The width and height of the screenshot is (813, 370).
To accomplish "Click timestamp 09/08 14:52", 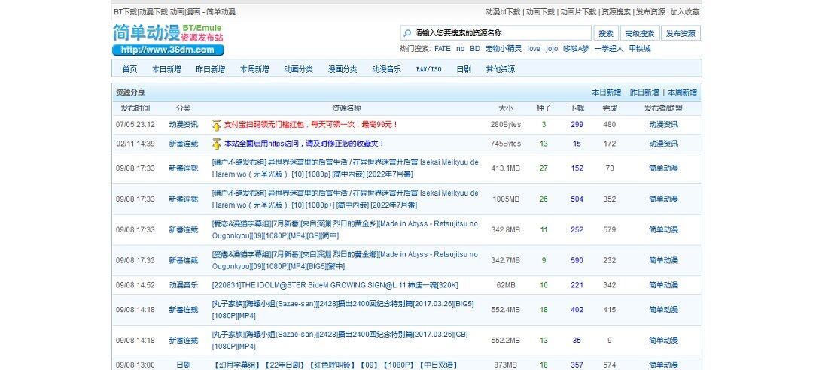I will (135, 285).
